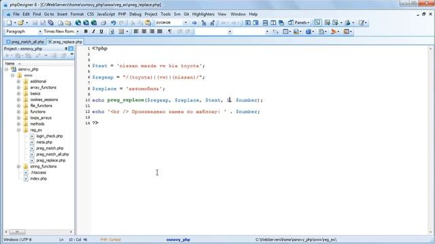Open the dropdown arrow next to New document
The height and width of the screenshot is (244, 435).
point(14,22)
